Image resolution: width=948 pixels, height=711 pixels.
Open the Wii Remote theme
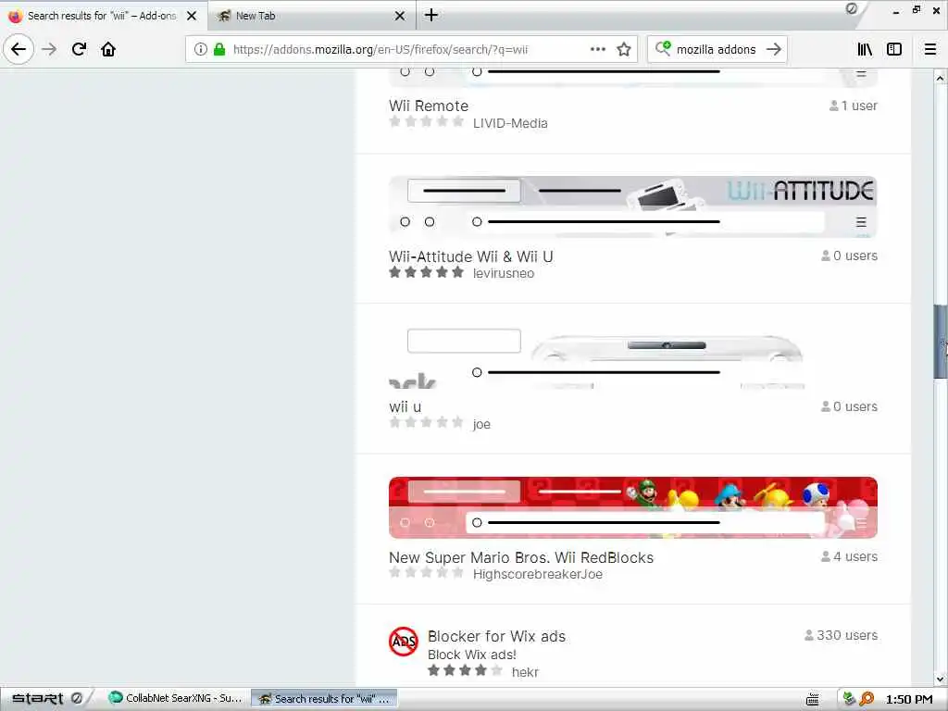pyautogui.click(x=429, y=106)
